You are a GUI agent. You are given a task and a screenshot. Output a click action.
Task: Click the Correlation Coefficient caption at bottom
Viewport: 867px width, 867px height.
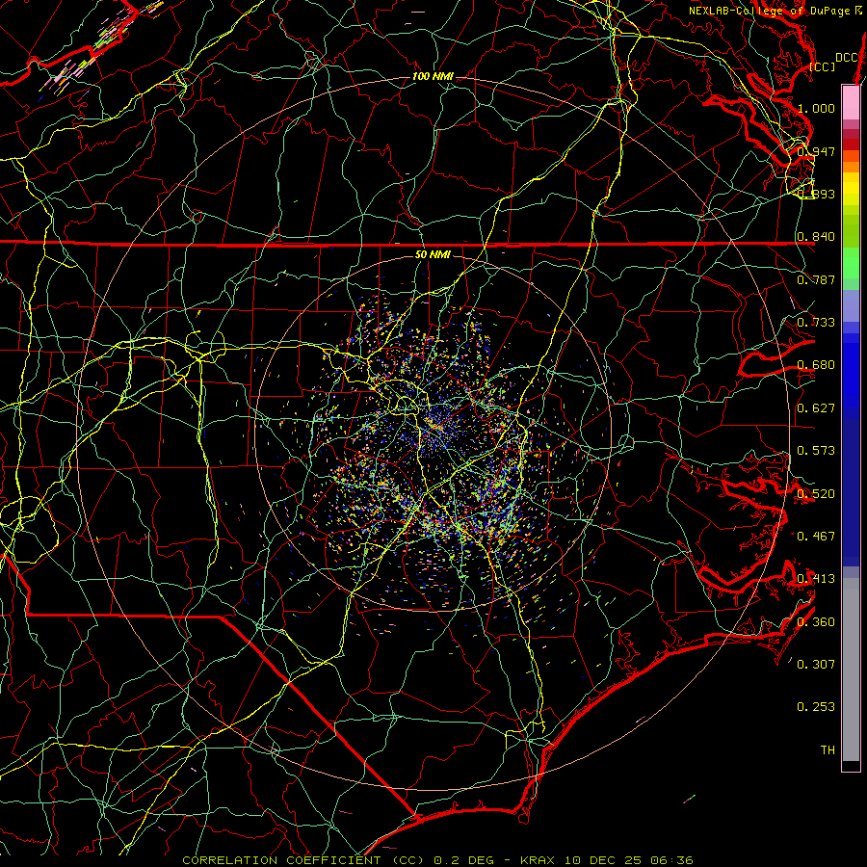pos(437,860)
